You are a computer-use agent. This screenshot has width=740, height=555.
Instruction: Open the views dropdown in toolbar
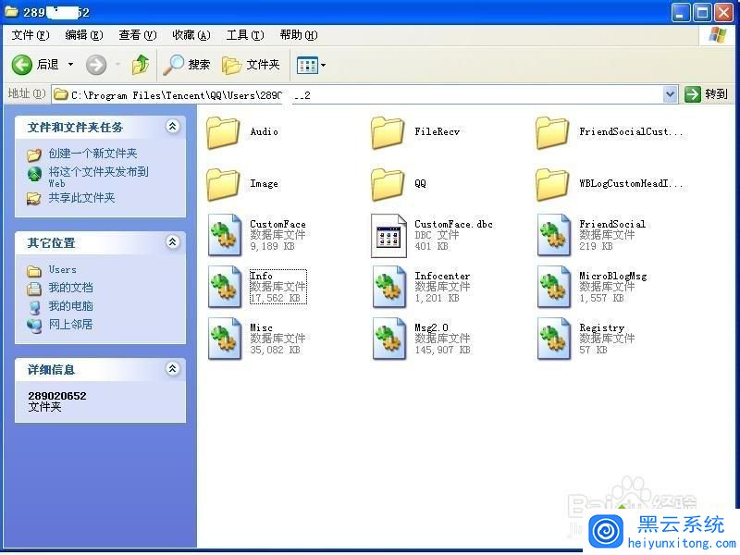[311, 65]
